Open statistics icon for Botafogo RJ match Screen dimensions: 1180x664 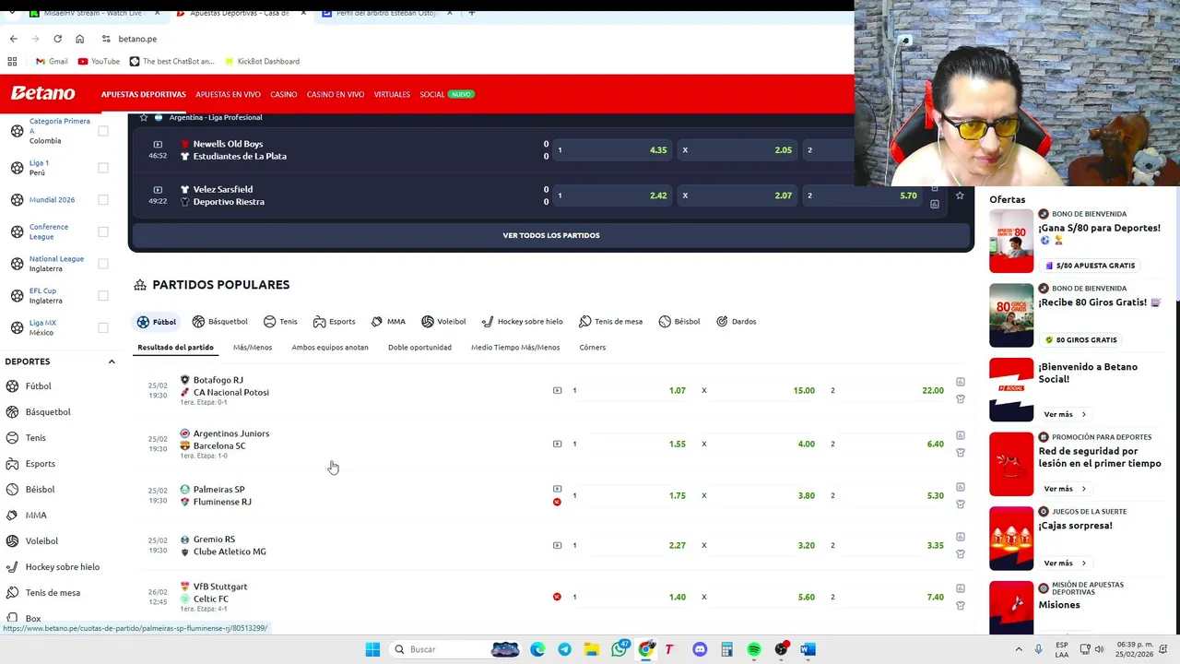tap(961, 382)
